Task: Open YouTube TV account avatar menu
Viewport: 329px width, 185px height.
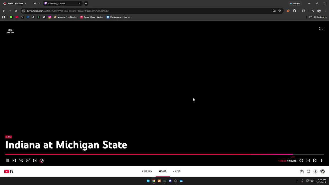Action: (x=323, y=171)
